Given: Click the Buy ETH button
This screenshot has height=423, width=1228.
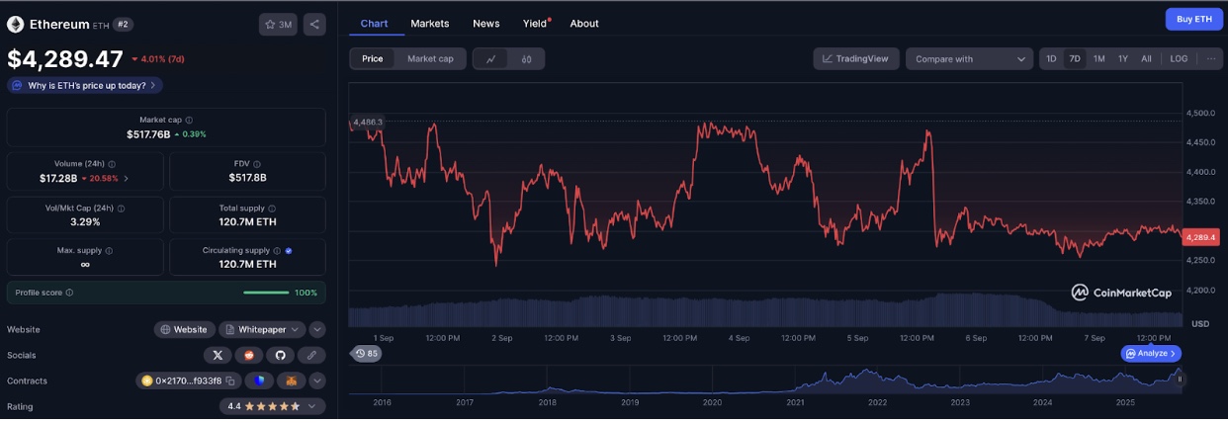Looking at the screenshot, I should pos(1193,19).
